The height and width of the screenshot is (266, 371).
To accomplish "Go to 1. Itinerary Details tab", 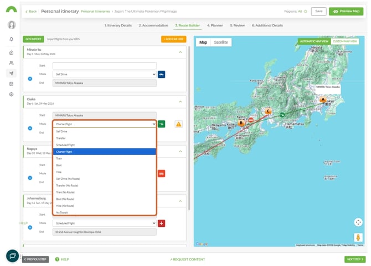I will click(118, 25).
